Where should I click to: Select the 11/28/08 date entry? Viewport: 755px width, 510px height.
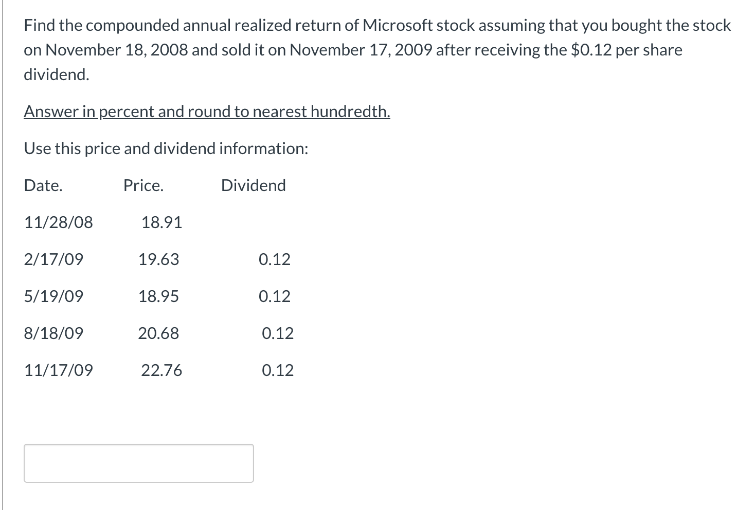click(58, 222)
